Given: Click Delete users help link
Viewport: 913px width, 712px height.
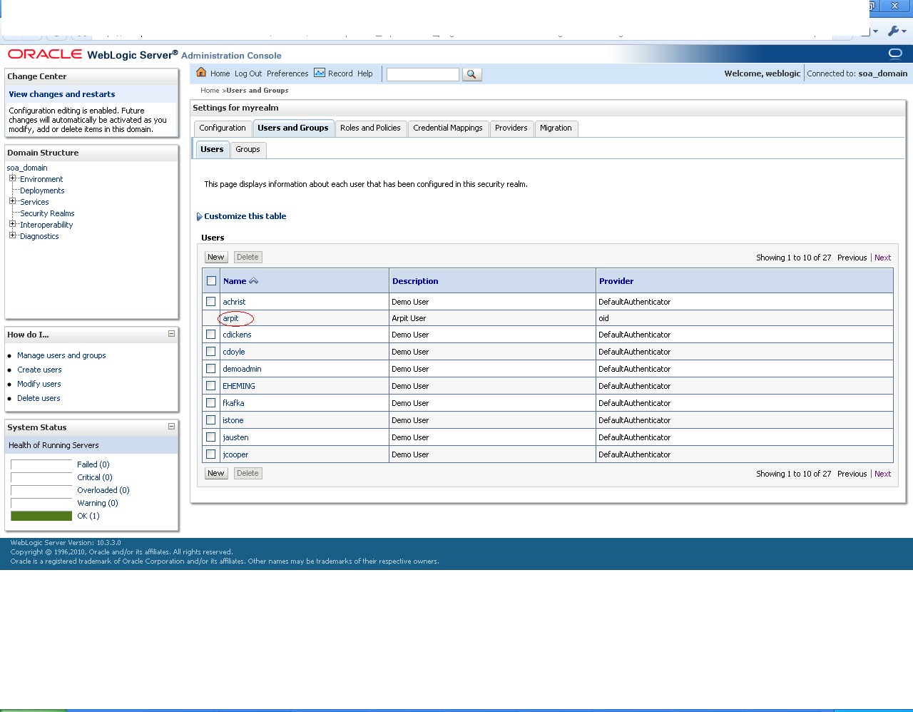Looking at the screenshot, I should tap(39, 398).
